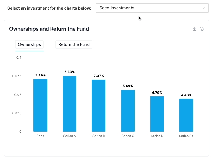Viewport: 212px width, 159px height.
Task: Expand the investment dropdown chevron
Action: [204, 8]
